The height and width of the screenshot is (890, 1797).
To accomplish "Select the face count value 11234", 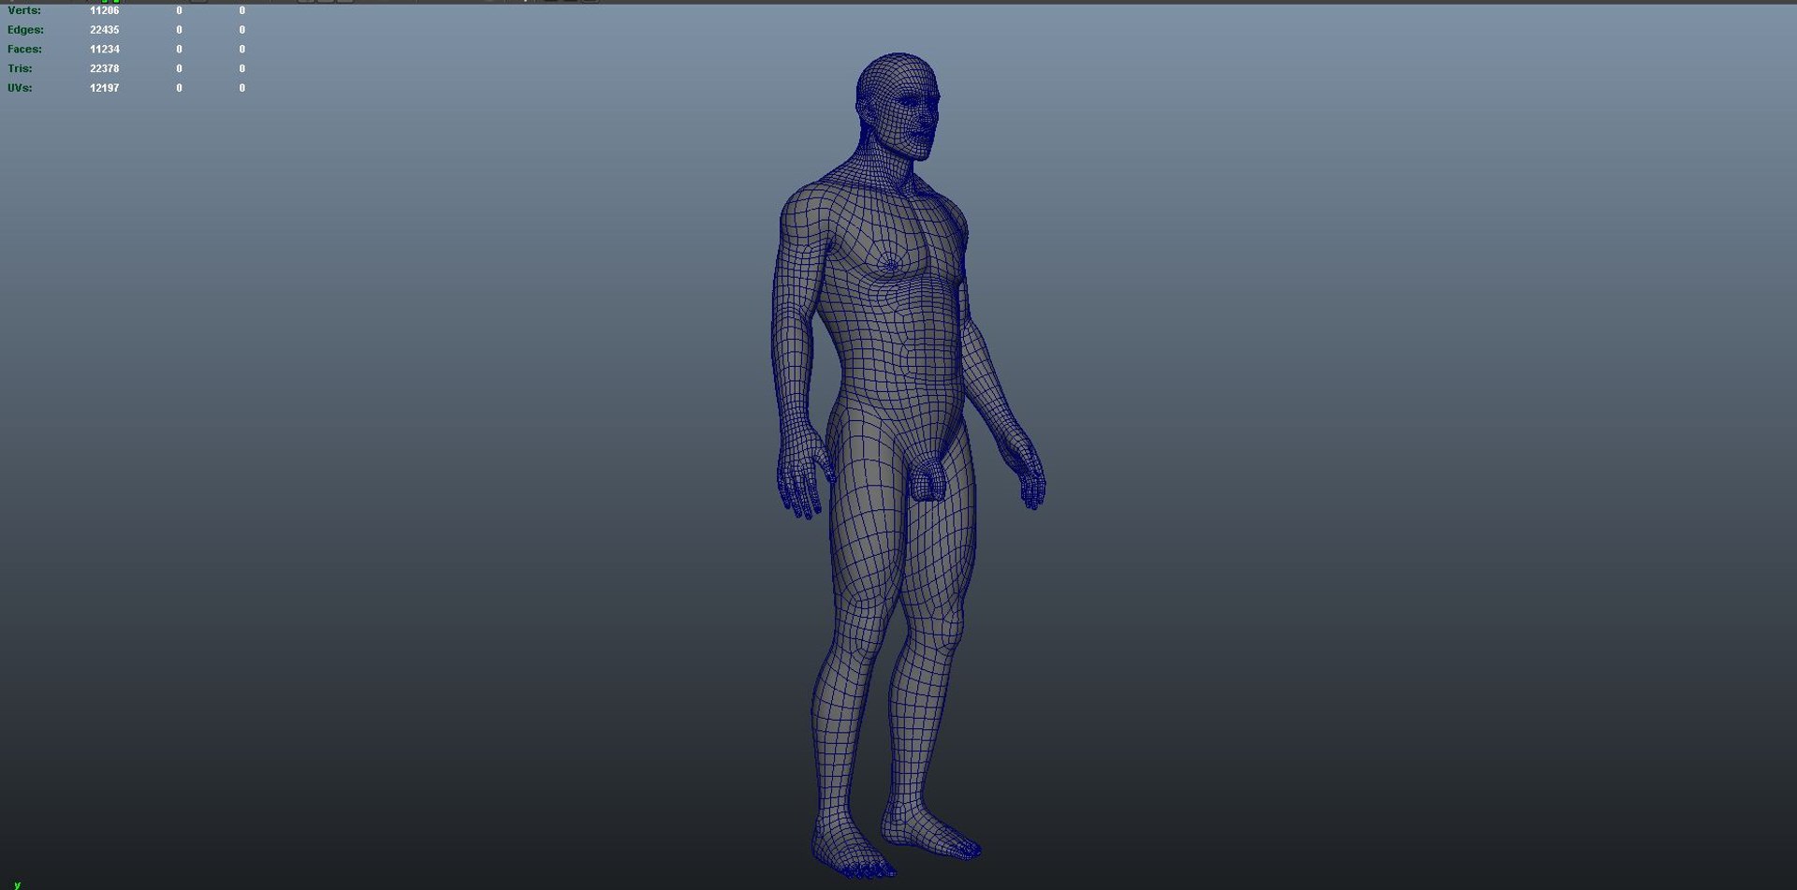I will click(105, 49).
